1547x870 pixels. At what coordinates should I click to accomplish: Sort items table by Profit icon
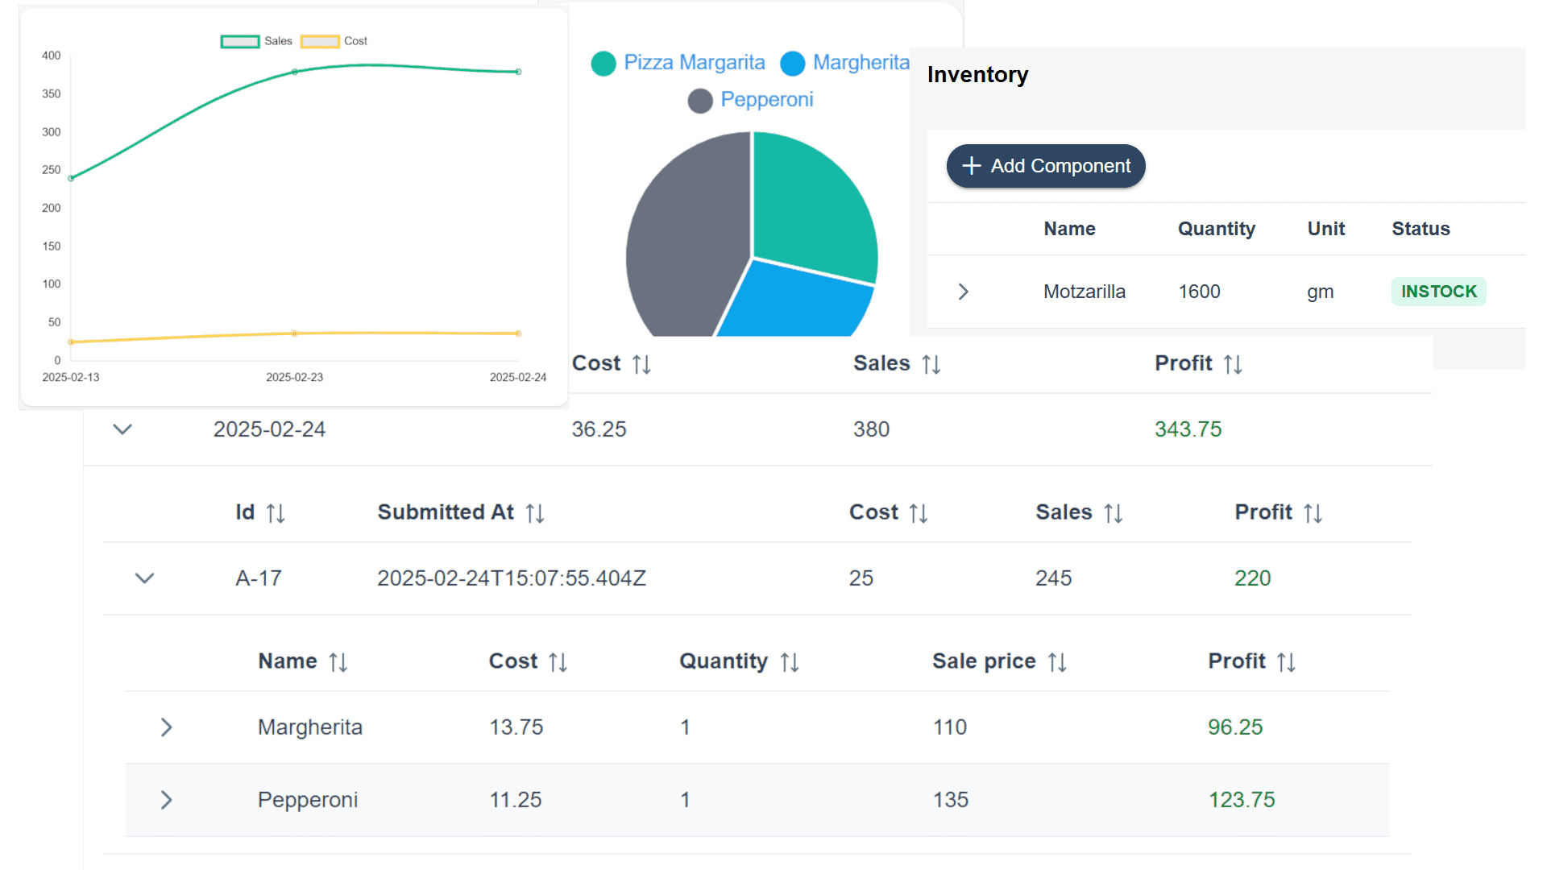[1287, 662]
